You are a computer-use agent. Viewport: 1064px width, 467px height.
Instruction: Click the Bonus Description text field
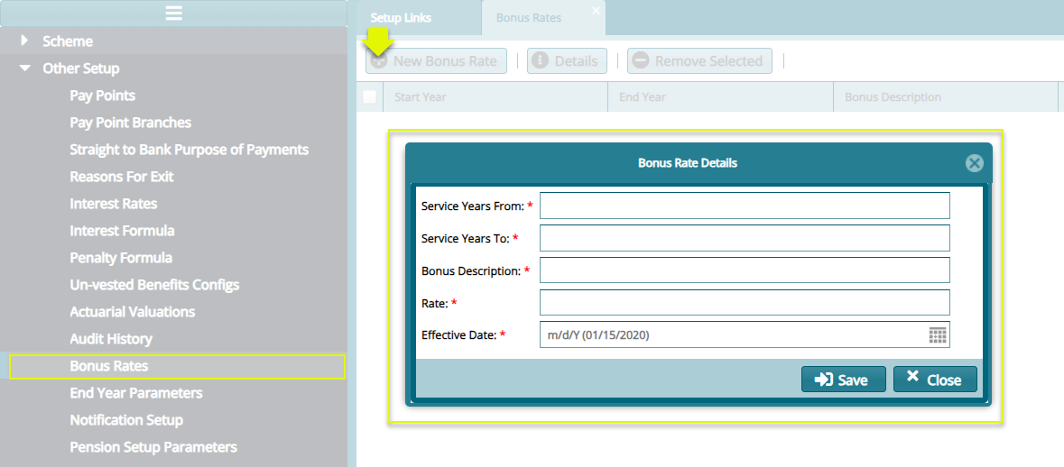(744, 270)
